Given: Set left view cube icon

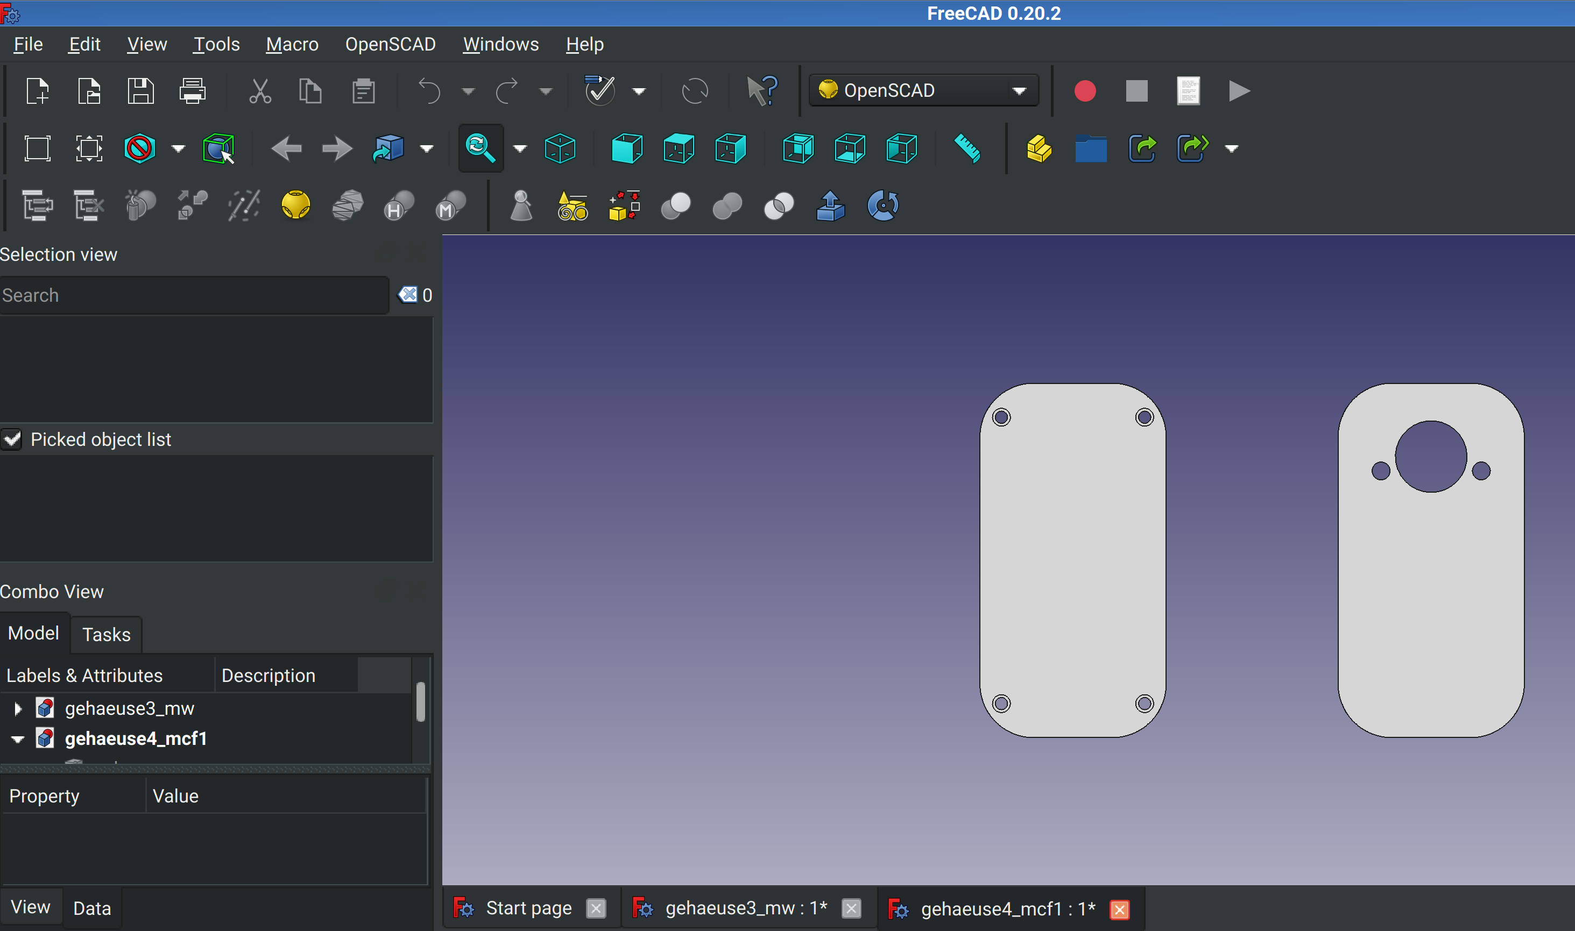Looking at the screenshot, I should click(901, 148).
